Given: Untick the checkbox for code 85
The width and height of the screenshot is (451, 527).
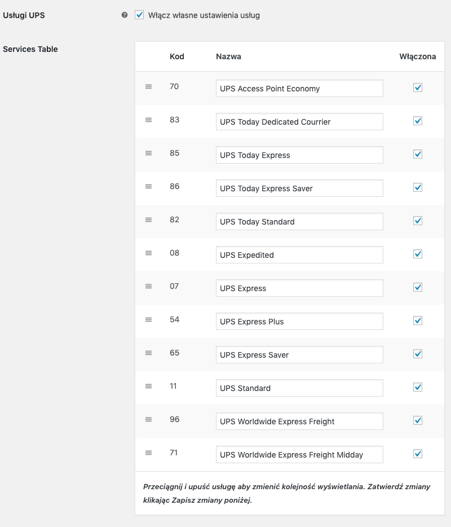Looking at the screenshot, I should tap(417, 154).
